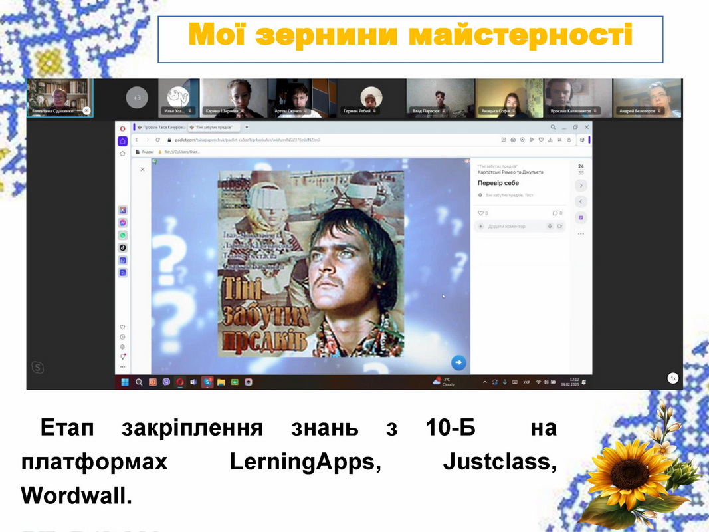Toggle the 1x zoom badge

[x=672, y=378]
